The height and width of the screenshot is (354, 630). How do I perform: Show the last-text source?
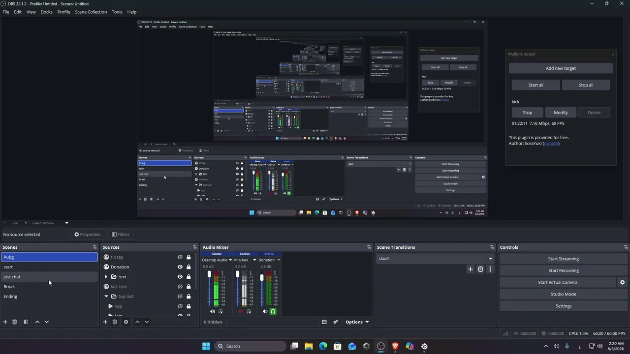coord(180,287)
